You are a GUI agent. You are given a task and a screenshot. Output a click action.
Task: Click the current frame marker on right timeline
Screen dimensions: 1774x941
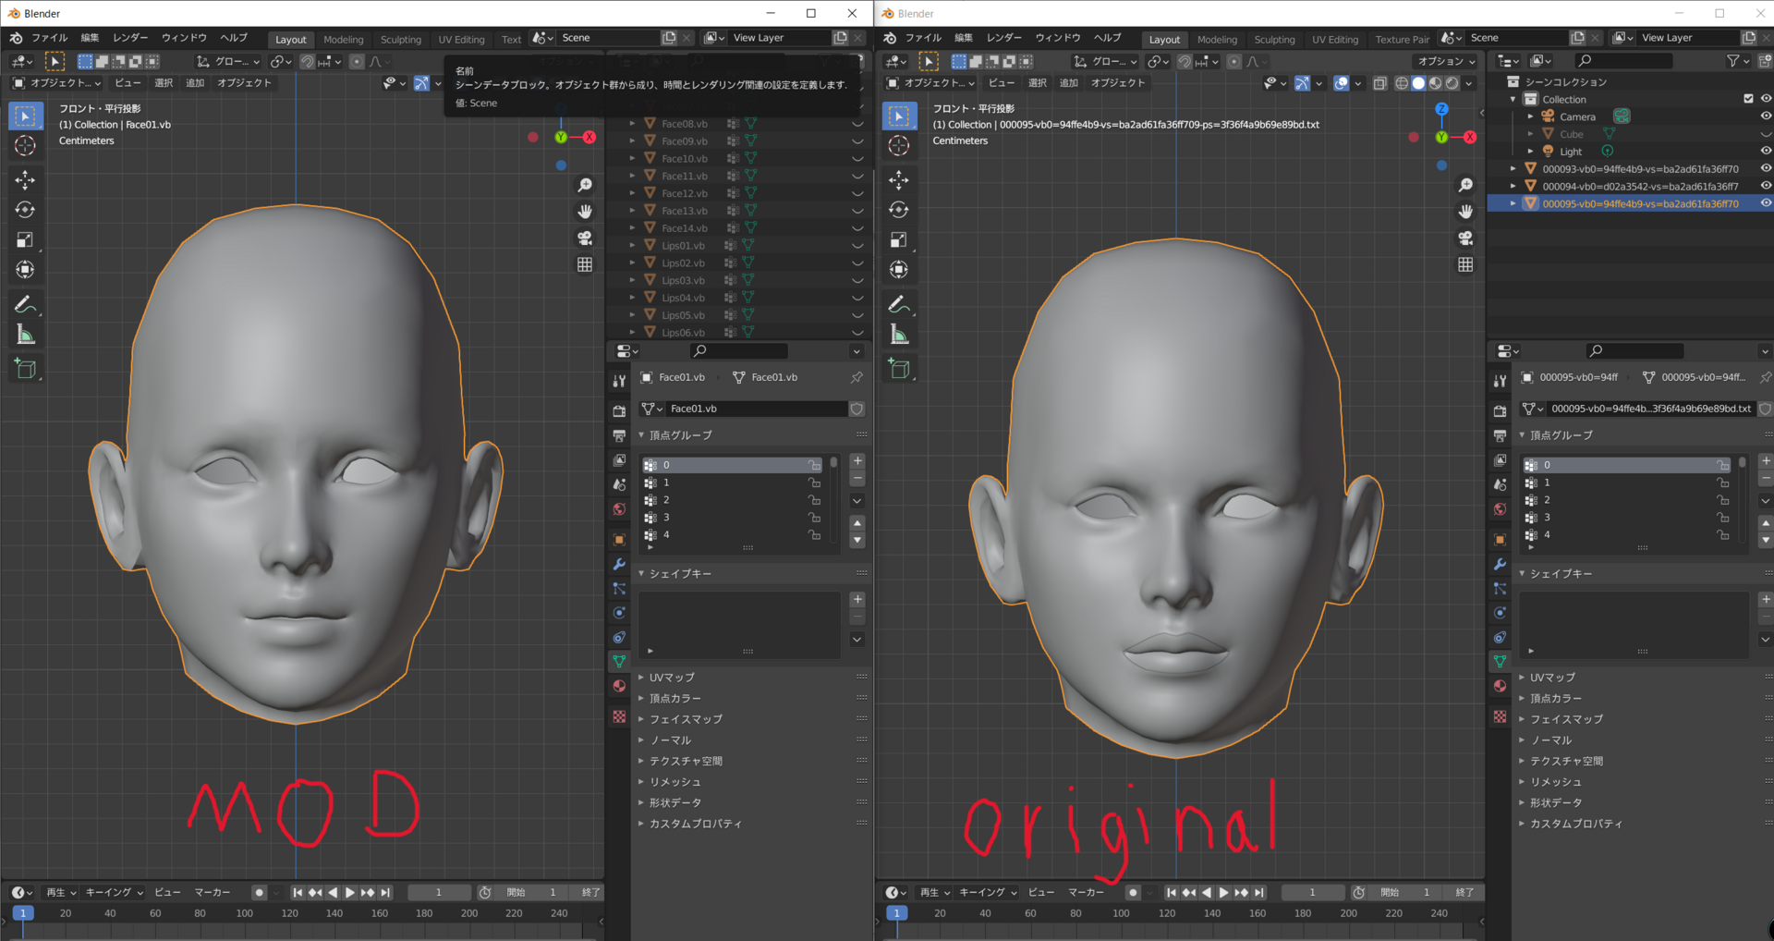[896, 913]
